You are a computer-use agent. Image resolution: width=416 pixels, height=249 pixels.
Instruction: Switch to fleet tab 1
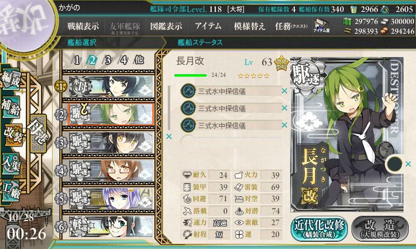76,61
